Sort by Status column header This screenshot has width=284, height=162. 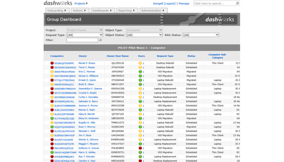coord(191,56)
